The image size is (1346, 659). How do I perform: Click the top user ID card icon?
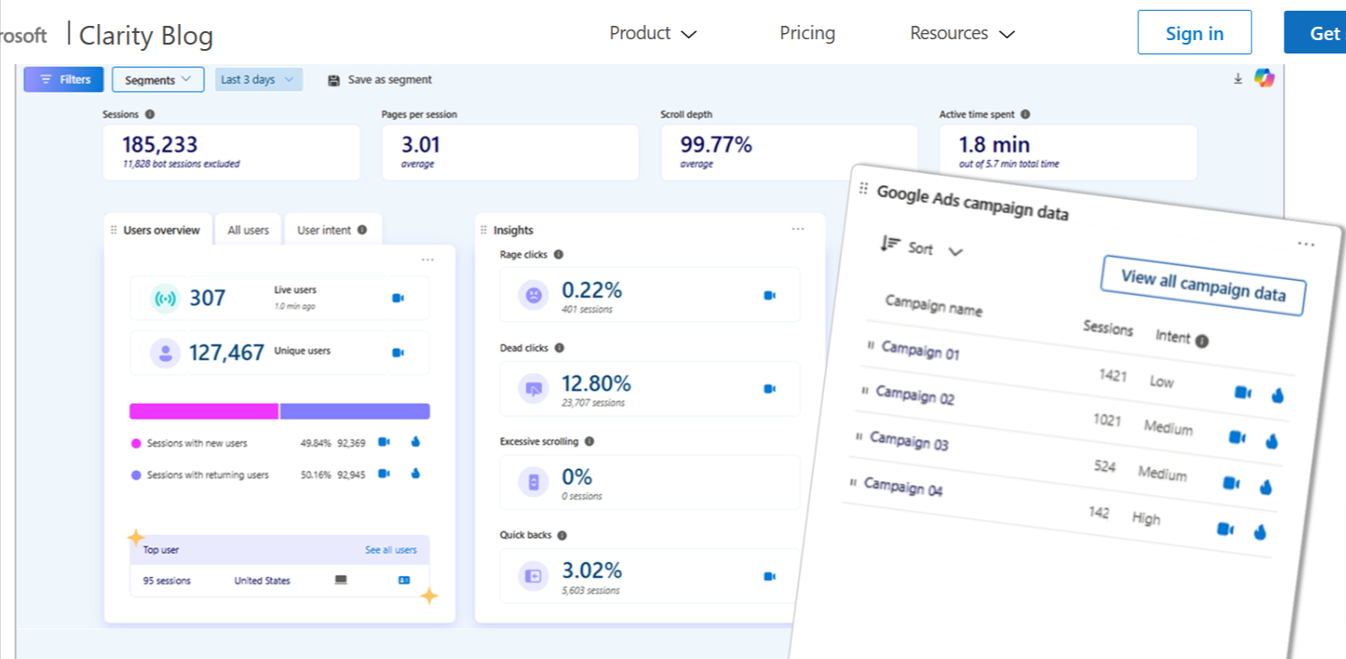404,581
